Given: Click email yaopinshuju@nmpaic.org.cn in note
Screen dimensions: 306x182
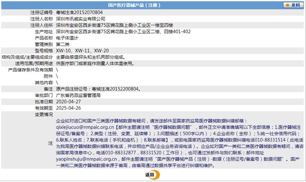Looking at the screenshot, I should (86, 159).
